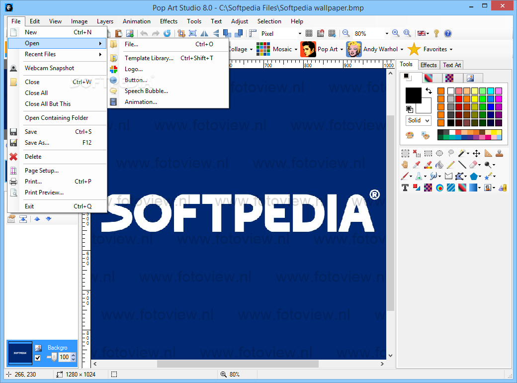The width and height of the screenshot is (517, 383).
Task: Choose Template Library... from Open submenu
Action: 169,58
